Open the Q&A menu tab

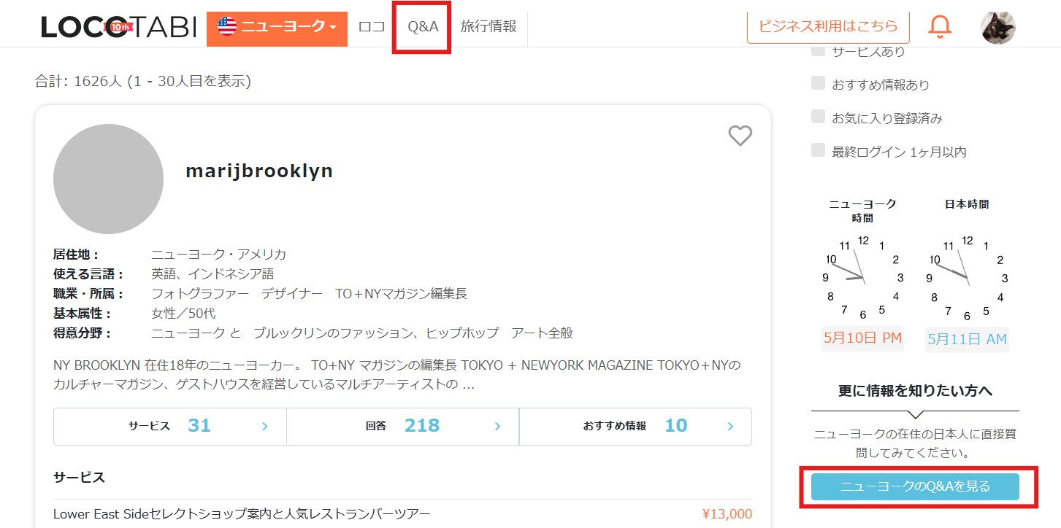(423, 27)
